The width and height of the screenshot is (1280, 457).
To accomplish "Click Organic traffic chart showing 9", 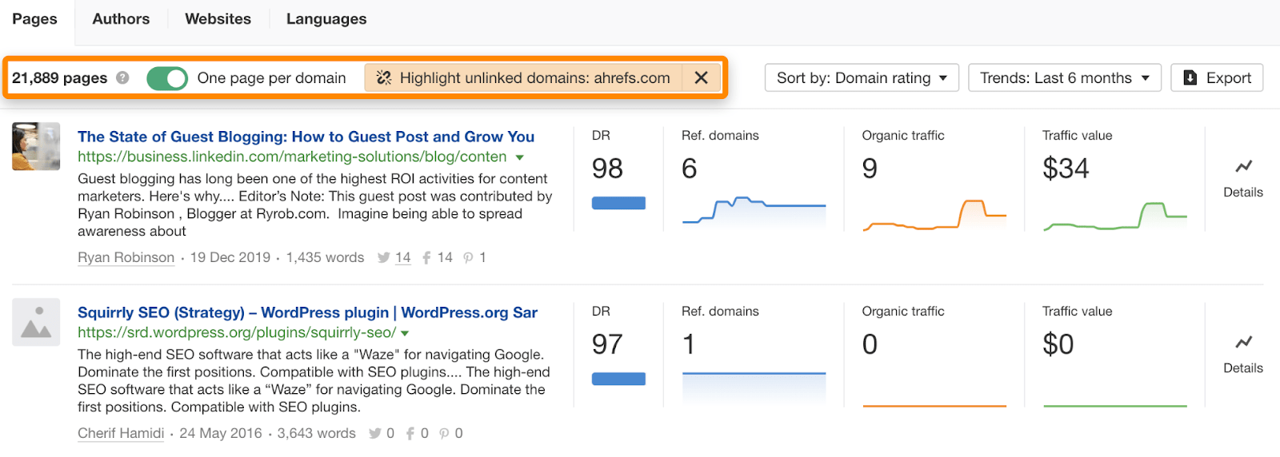I will tap(934, 214).
